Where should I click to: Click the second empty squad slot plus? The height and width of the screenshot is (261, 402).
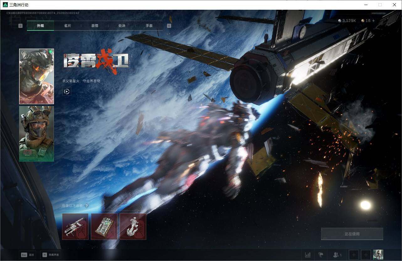coord(366,255)
